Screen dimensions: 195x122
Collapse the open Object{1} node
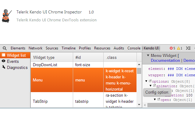point(155,99)
